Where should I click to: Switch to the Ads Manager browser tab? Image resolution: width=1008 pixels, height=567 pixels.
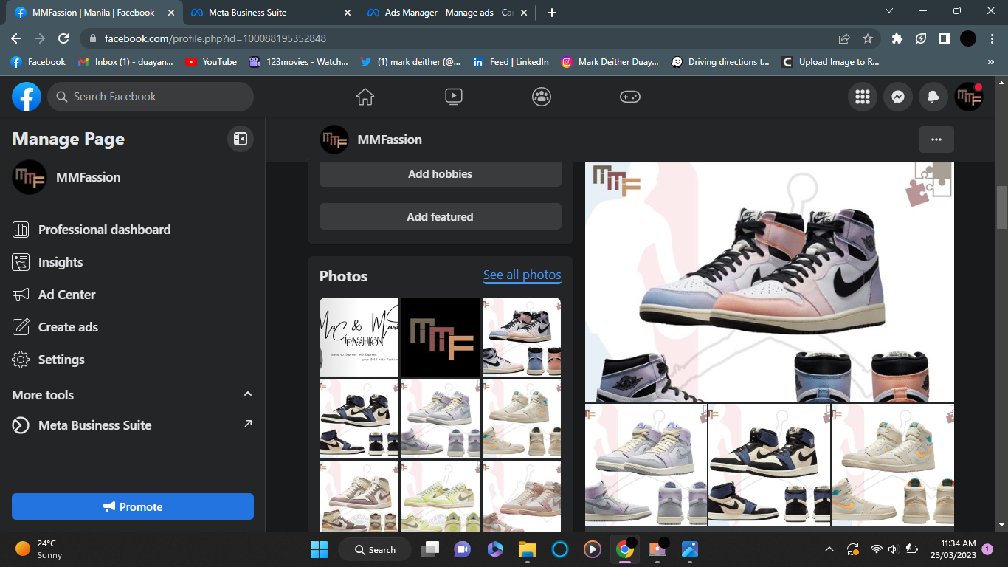[x=448, y=13]
